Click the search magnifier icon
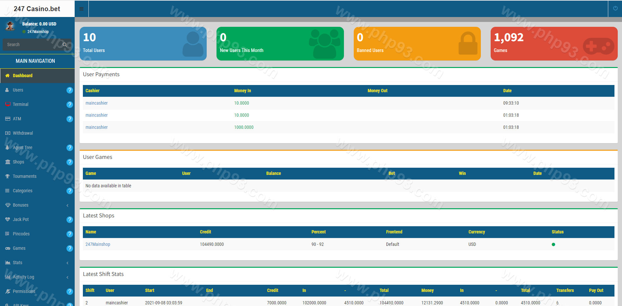 [65, 45]
